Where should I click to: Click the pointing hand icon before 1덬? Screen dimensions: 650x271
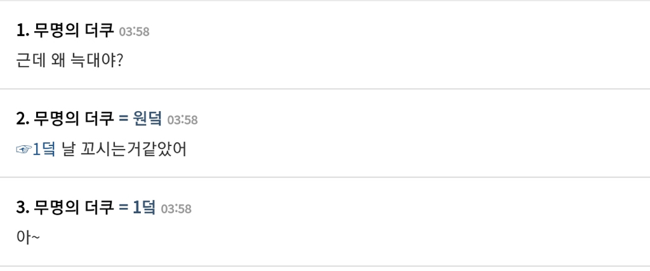tap(23, 150)
